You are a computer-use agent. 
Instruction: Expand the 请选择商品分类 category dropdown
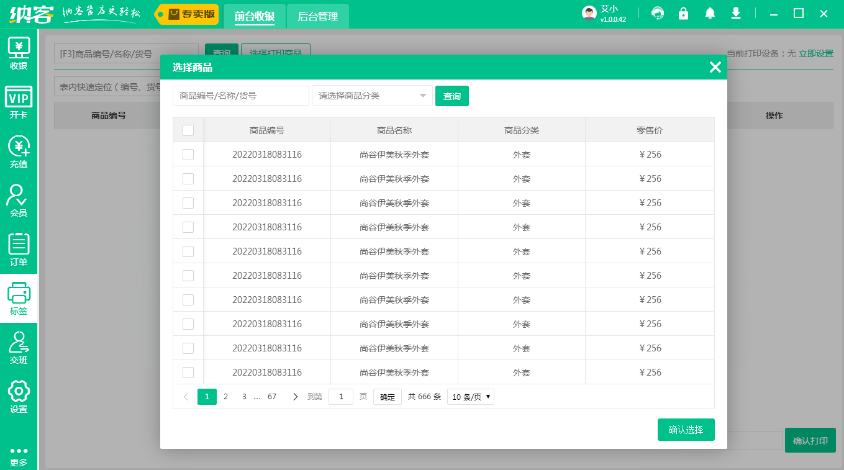tap(371, 96)
